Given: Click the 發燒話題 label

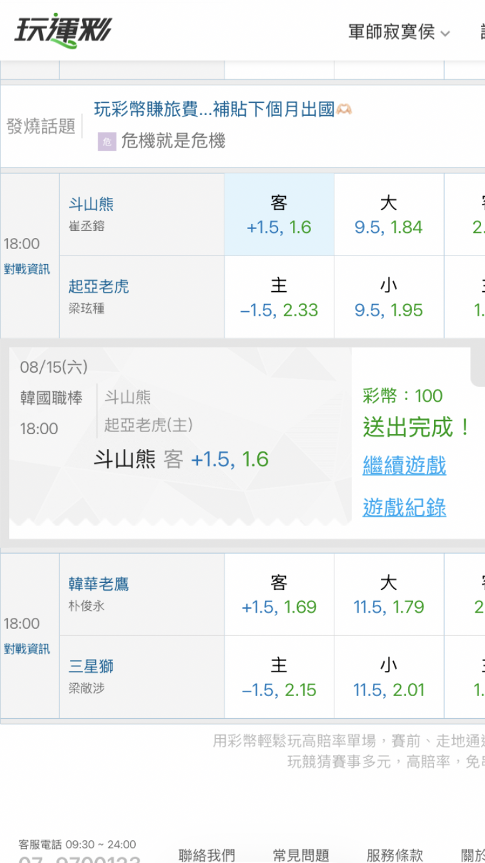Looking at the screenshot, I should pos(41,126).
